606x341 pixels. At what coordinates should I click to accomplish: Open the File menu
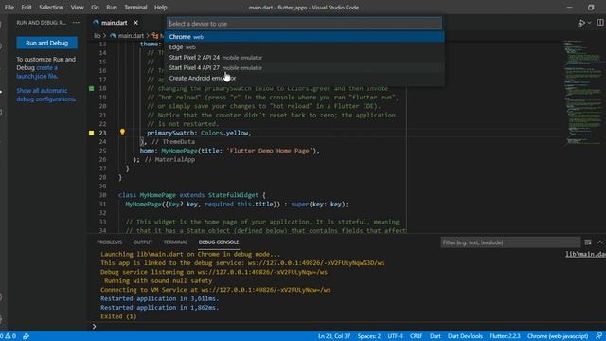pos(9,8)
